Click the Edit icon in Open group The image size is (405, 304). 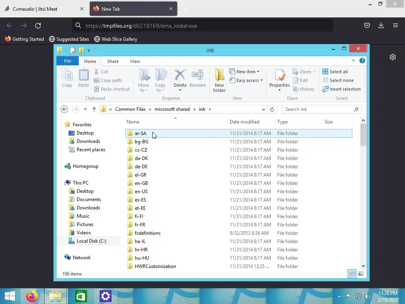pos(295,80)
